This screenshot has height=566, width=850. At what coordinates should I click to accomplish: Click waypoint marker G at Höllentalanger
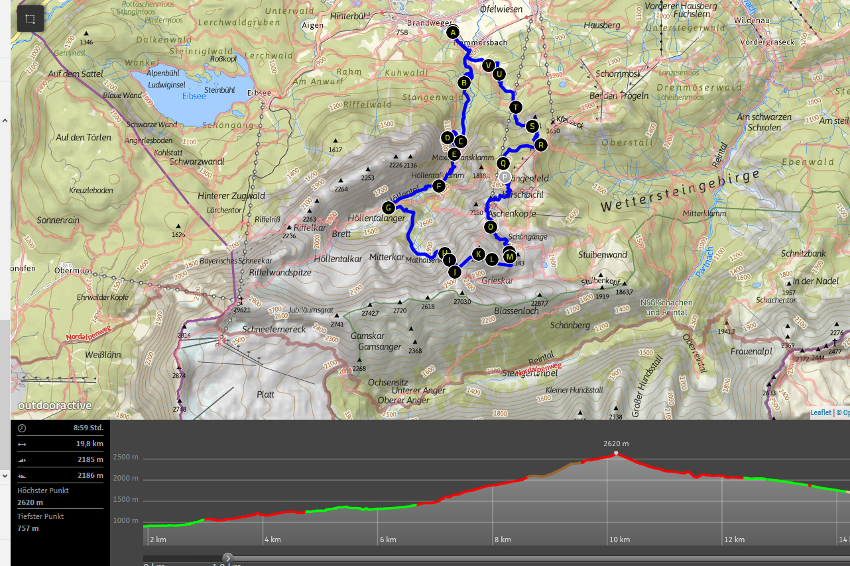pos(389,208)
